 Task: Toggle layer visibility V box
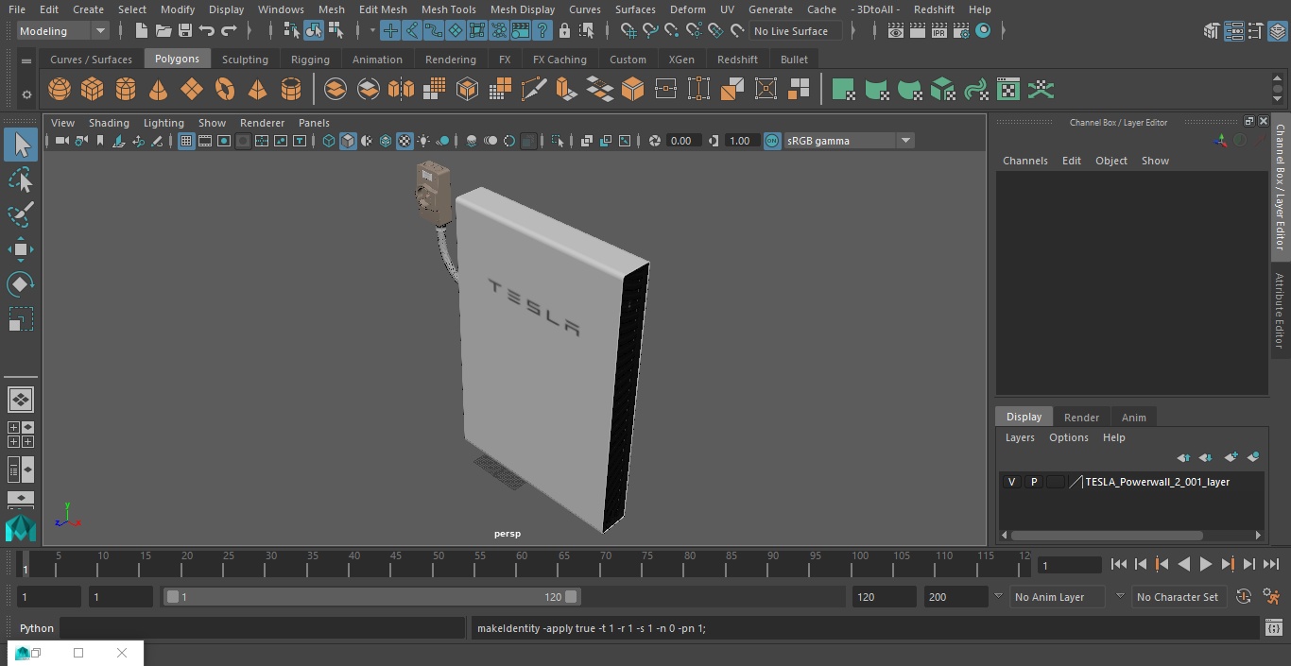click(1012, 482)
